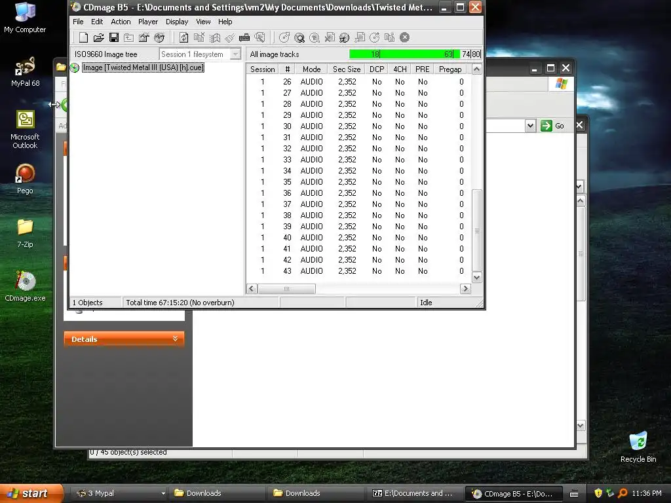Select the Pego desktop shortcut
Image resolution: width=671 pixels, height=503 pixels.
tap(25, 179)
